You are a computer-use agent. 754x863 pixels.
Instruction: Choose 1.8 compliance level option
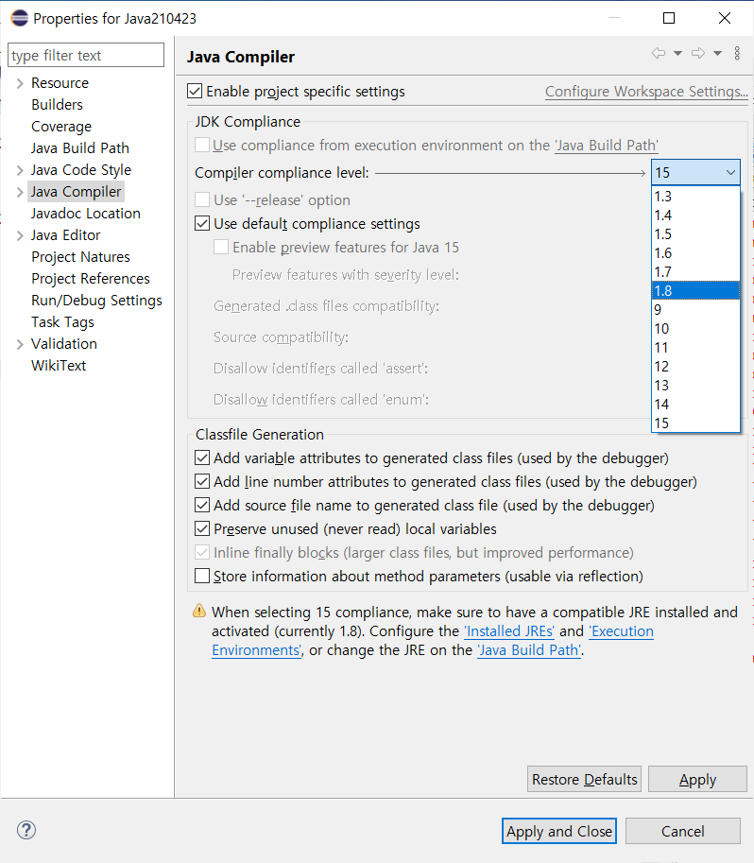(695, 290)
